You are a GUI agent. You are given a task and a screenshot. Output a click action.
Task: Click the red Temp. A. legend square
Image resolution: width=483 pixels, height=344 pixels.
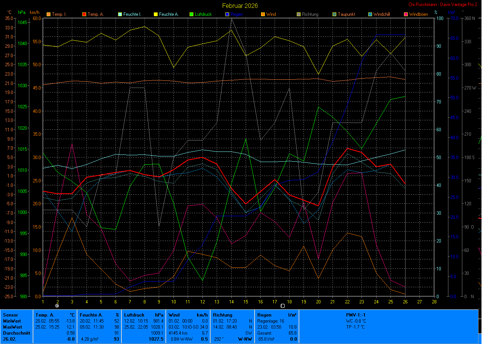pos(84,14)
